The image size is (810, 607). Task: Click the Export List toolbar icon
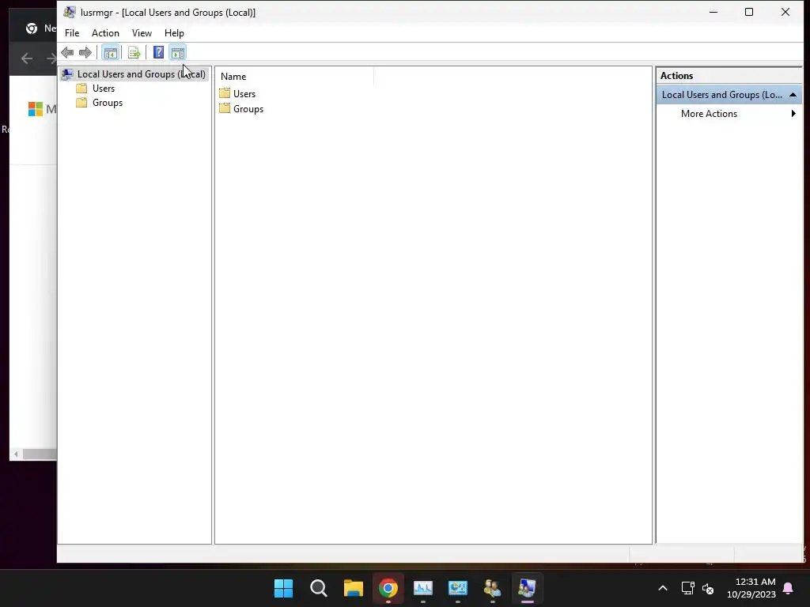[134, 52]
